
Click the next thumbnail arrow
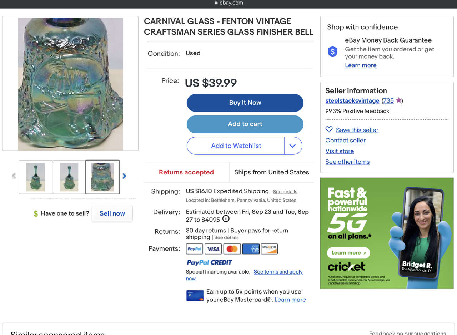124,176
